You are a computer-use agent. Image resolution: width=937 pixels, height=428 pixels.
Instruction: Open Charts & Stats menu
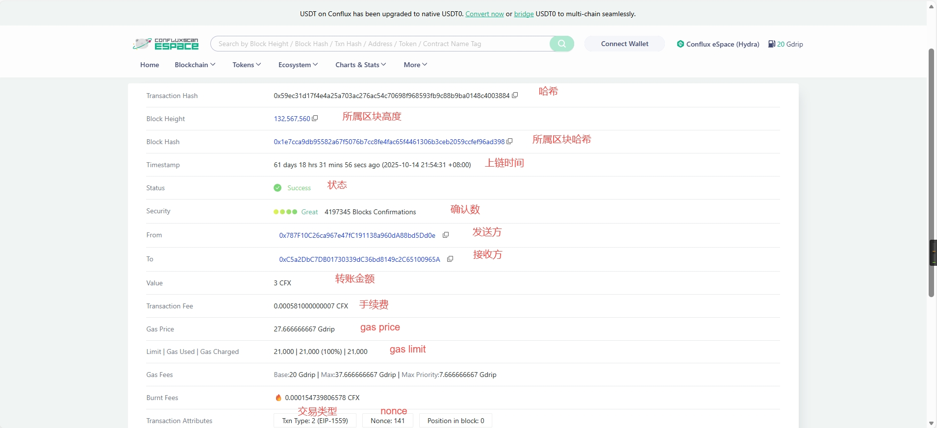pyautogui.click(x=360, y=65)
